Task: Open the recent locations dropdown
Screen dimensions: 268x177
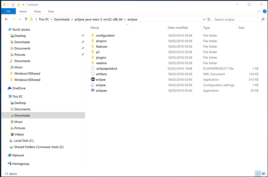Action: point(20,19)
